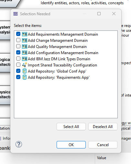131x164 pixels.
Task: Click the IBM Jazz DM Link Types icon
Action: [x=25, y=59]
